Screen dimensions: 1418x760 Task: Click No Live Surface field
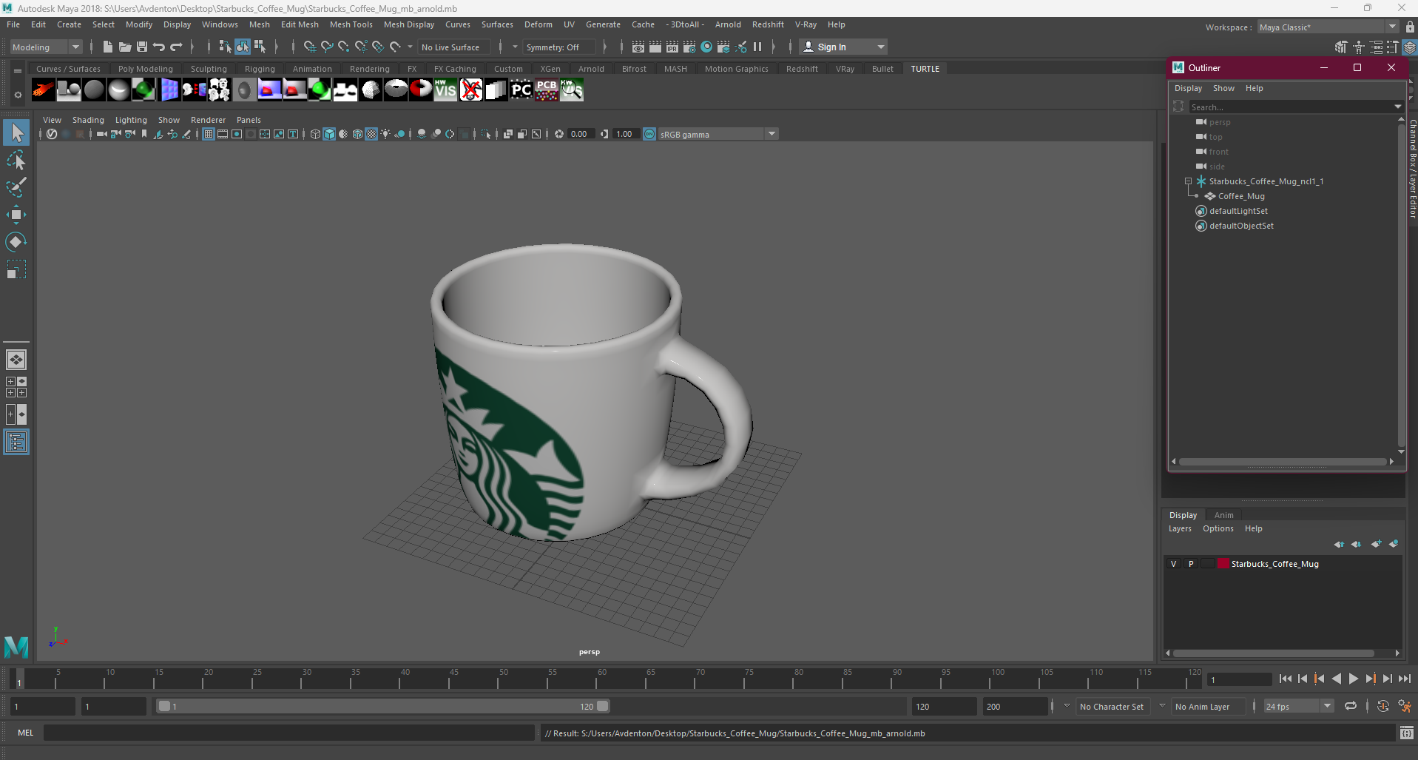(453, 47)
